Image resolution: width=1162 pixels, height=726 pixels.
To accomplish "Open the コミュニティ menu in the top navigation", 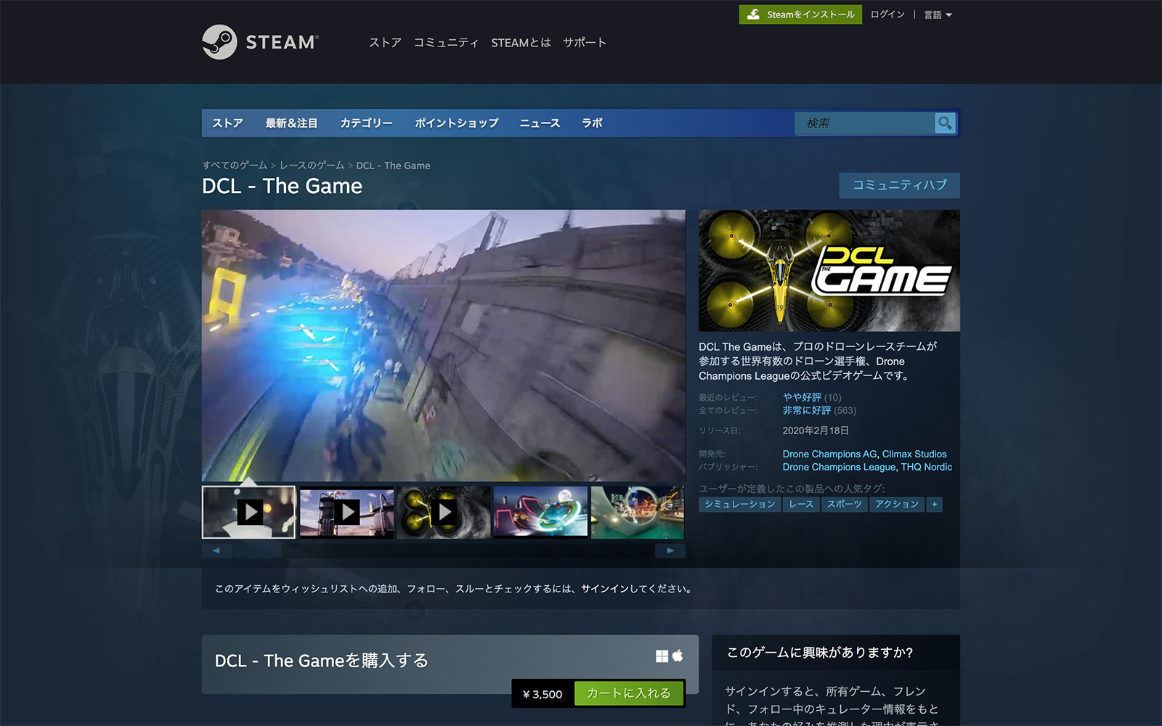I will coord(446,43).
